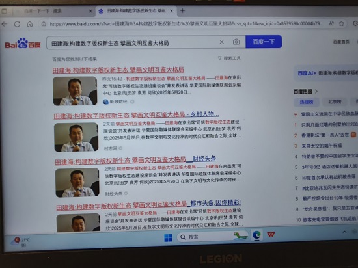358x268 pixels.
Task: Open new browser tab with plus
Action: point(182,10)
